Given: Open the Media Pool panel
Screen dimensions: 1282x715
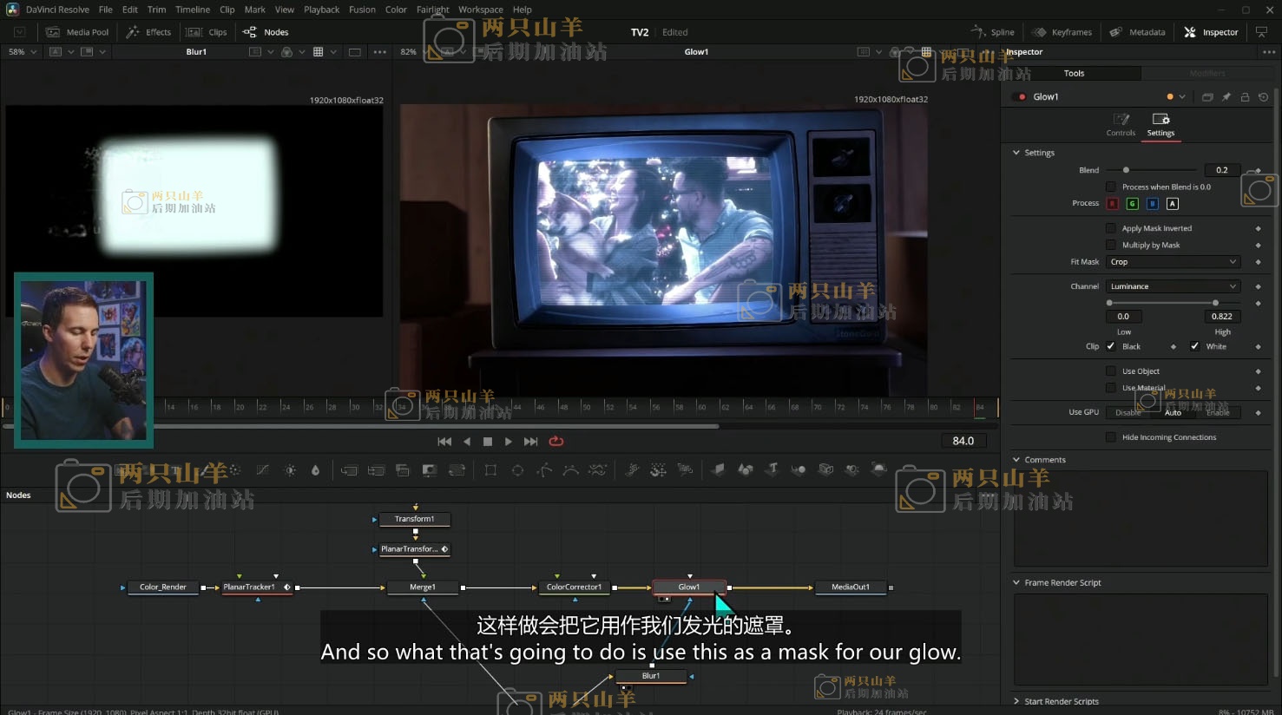Looking at the screenshot, I should coord(78,32).
